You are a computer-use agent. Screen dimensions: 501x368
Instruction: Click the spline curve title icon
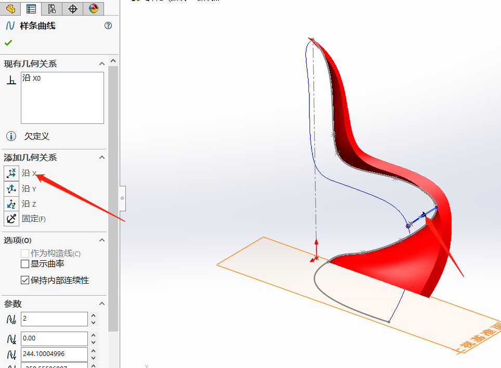coord(10,26)
